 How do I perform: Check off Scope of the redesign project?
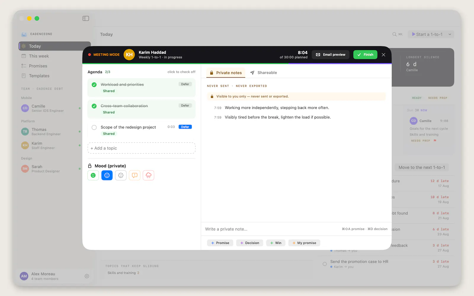pyautogui.click(x=94, y=127)
